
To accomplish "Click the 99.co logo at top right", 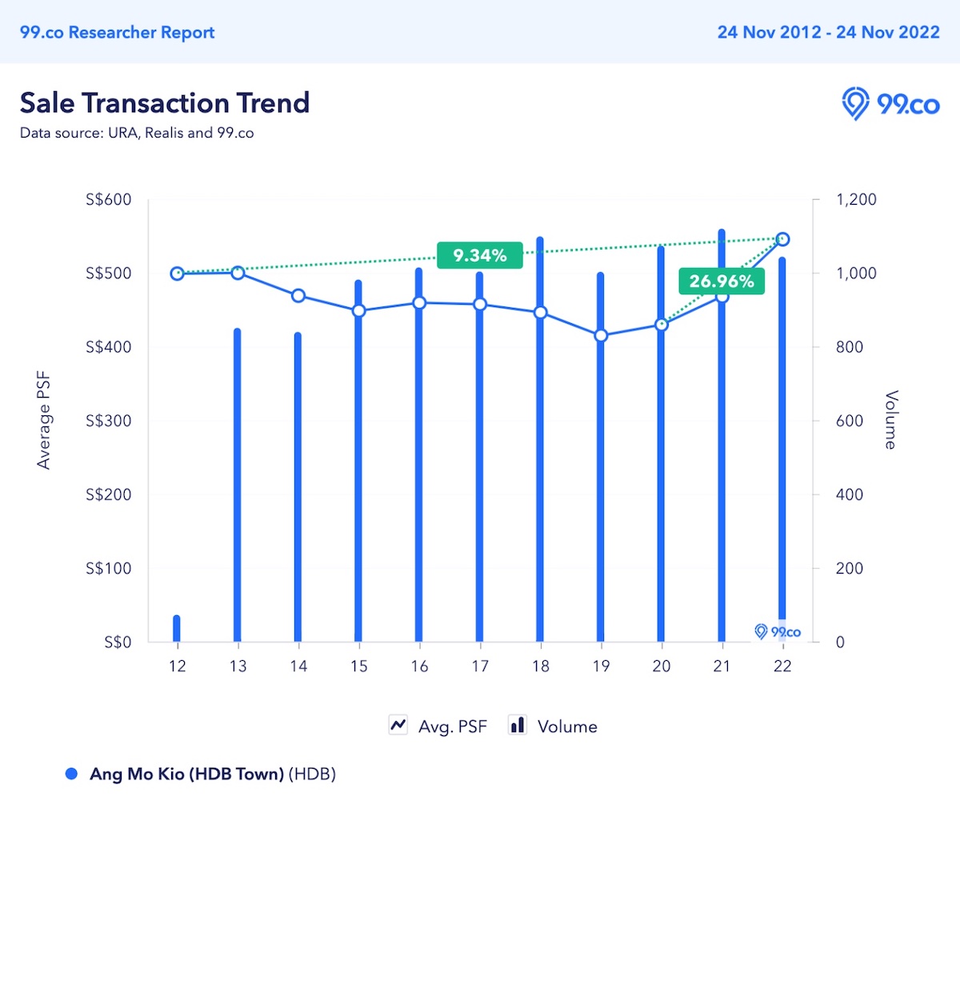I will click(890, 104).
